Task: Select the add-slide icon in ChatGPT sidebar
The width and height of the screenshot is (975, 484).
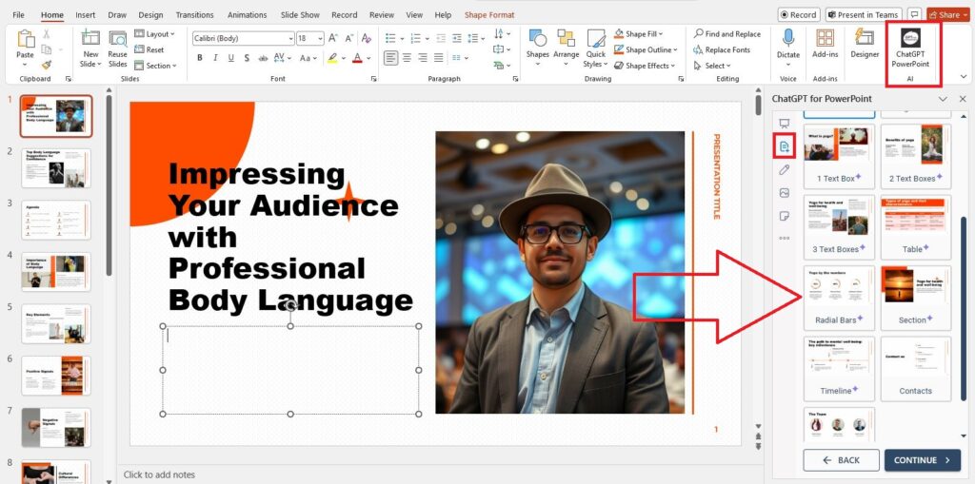Action: 785,146
